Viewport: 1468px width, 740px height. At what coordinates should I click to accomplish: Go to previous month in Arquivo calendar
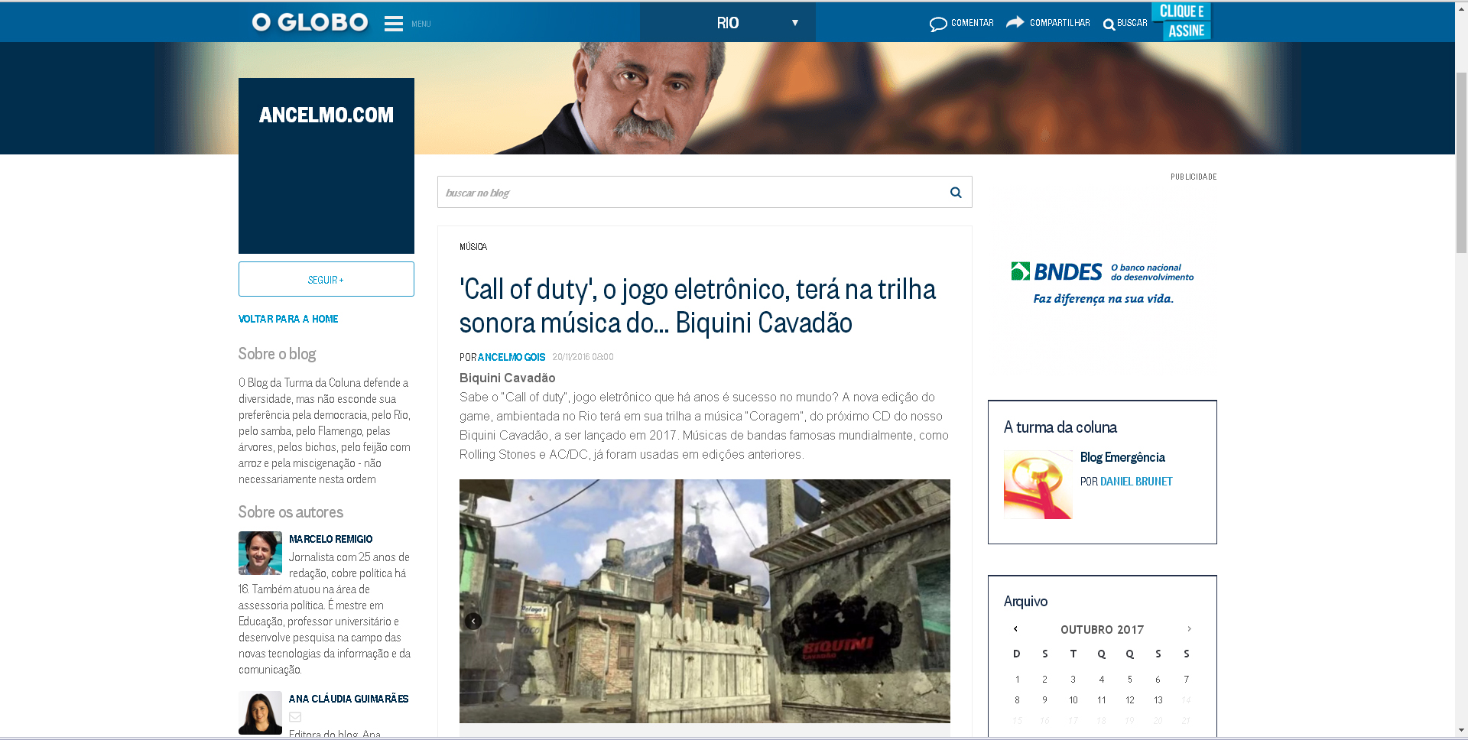click(1015, 629)
